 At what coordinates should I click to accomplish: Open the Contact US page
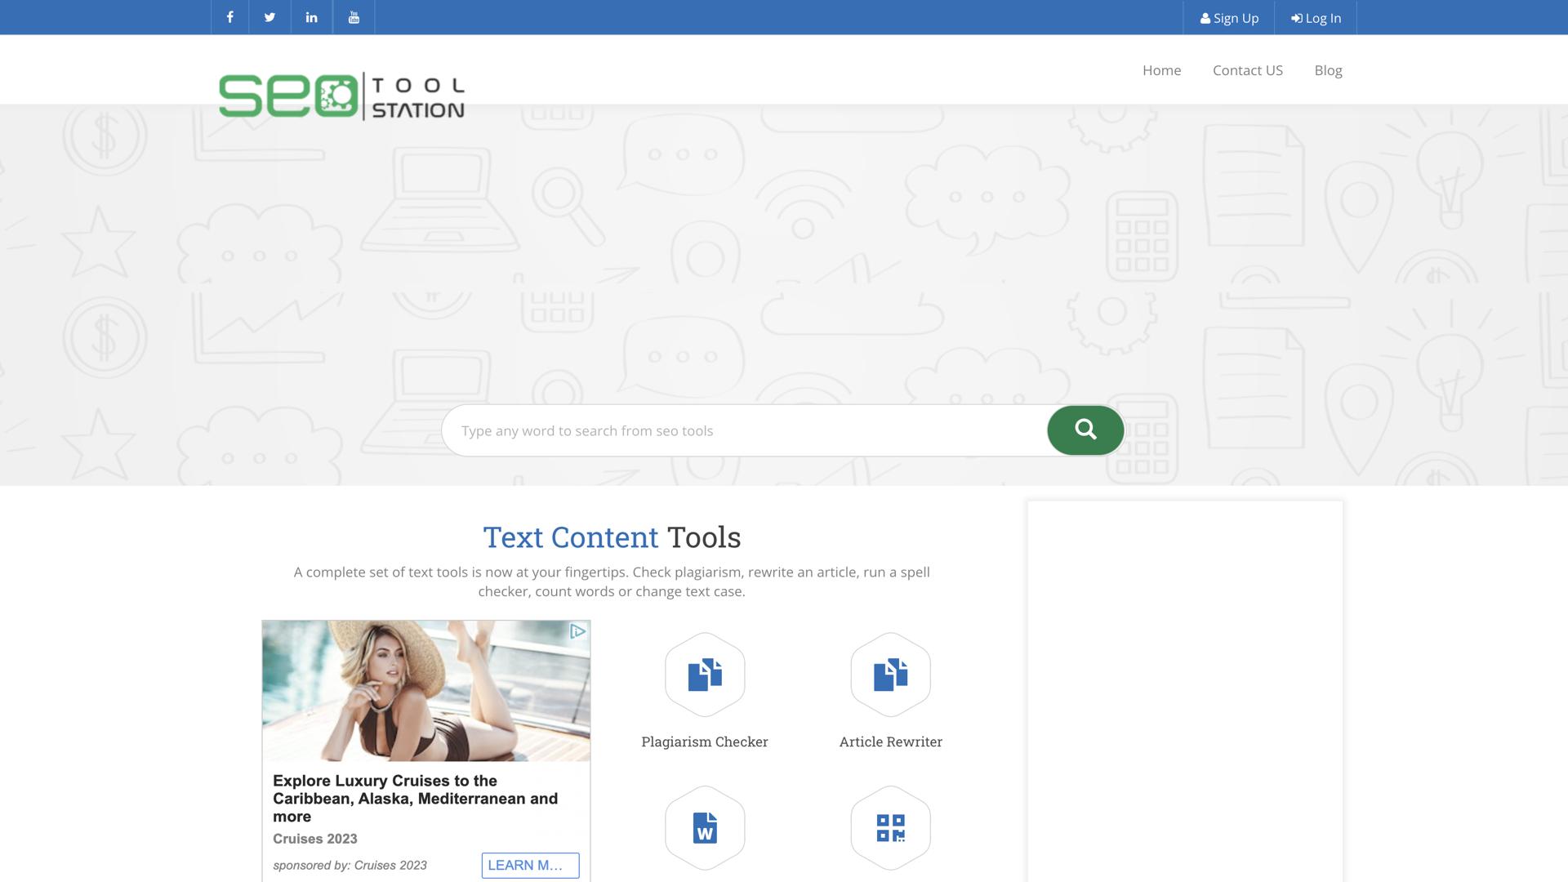tap(1247, 70)
